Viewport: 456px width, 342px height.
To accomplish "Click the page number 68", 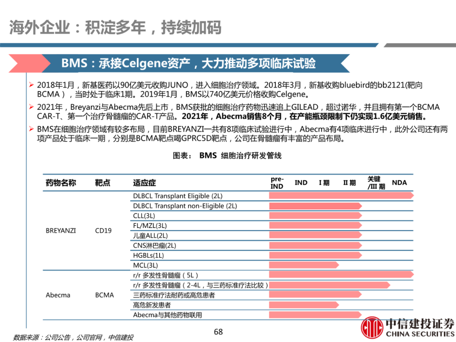I will tap(218, 332).
